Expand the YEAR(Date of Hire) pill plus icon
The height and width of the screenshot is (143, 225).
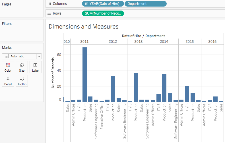click(86, 4)
